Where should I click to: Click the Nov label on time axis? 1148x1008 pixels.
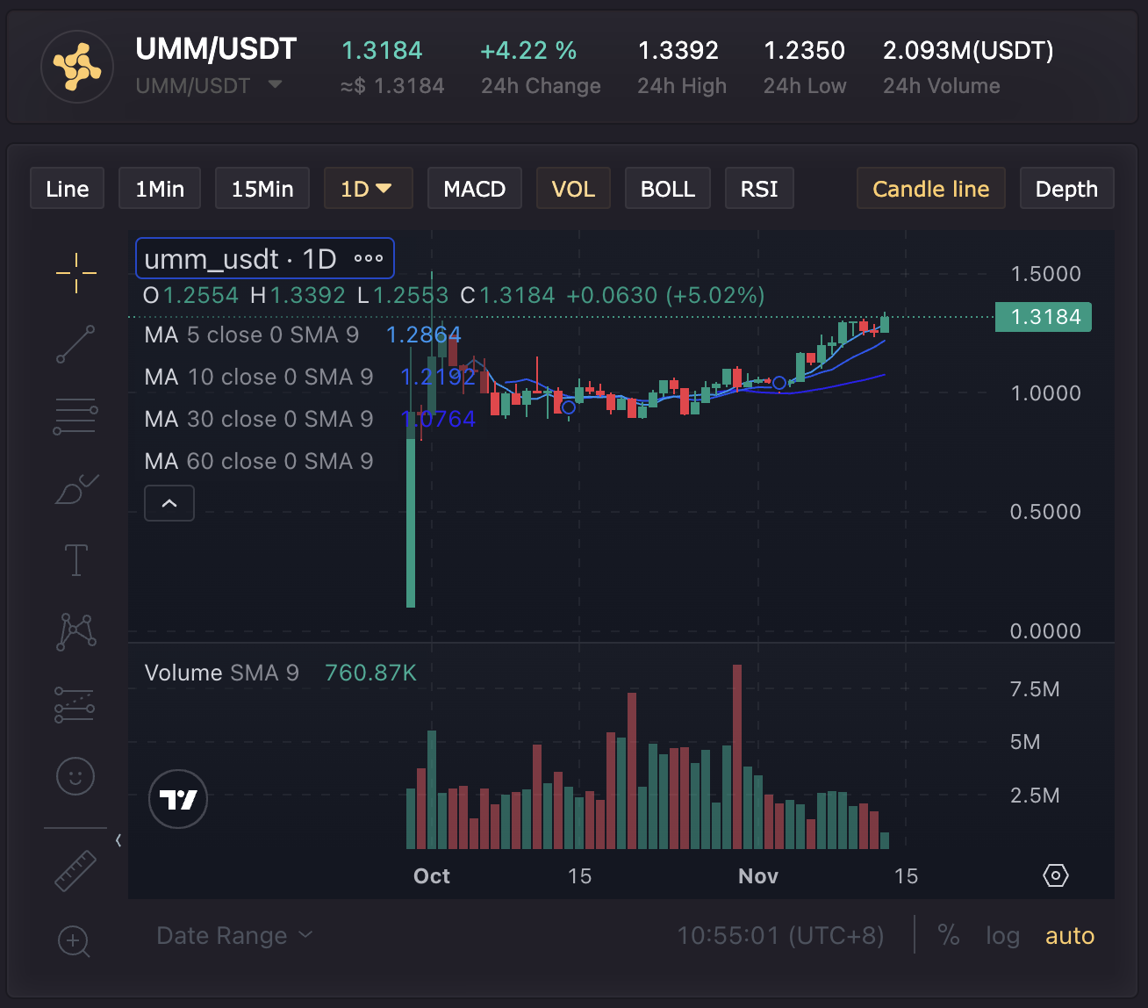point(758,876)
